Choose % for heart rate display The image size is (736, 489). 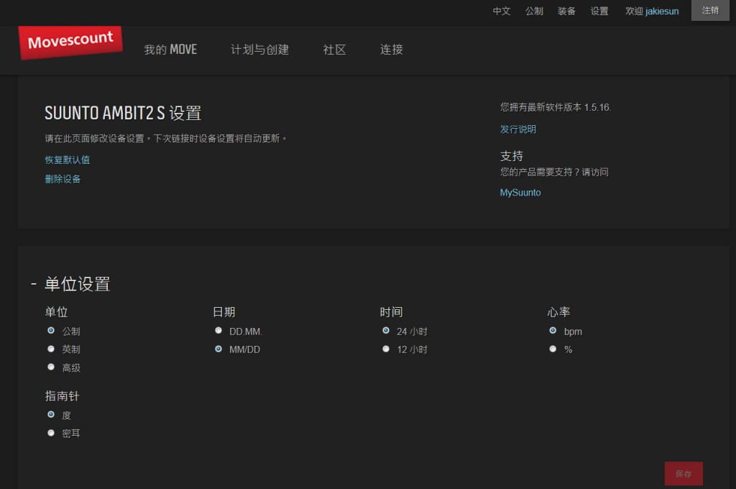point(553,349)
